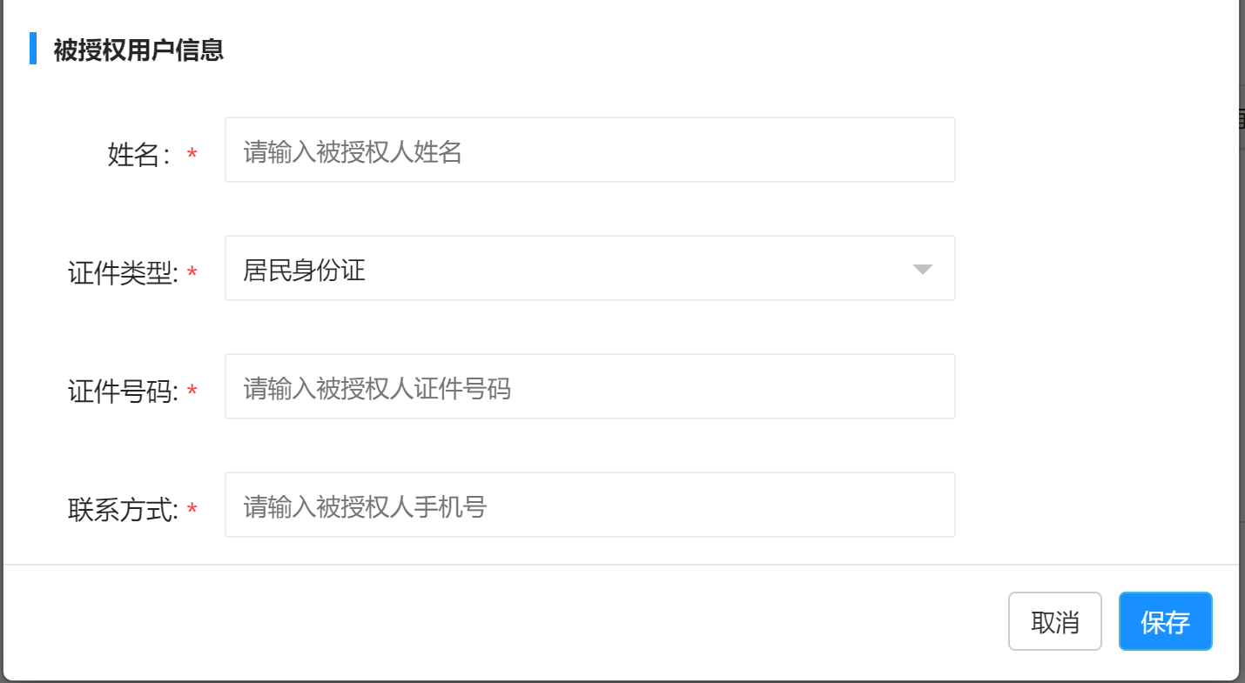Image resolution: width=1245 pixels, height=683 pixels.
Task: Click the 证件号码 field label
Action: [123, 392]
